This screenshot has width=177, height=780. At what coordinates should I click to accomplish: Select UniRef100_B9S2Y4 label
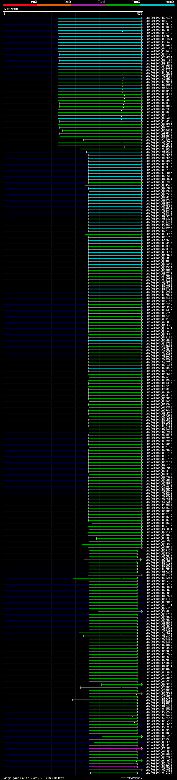[159, 578]
